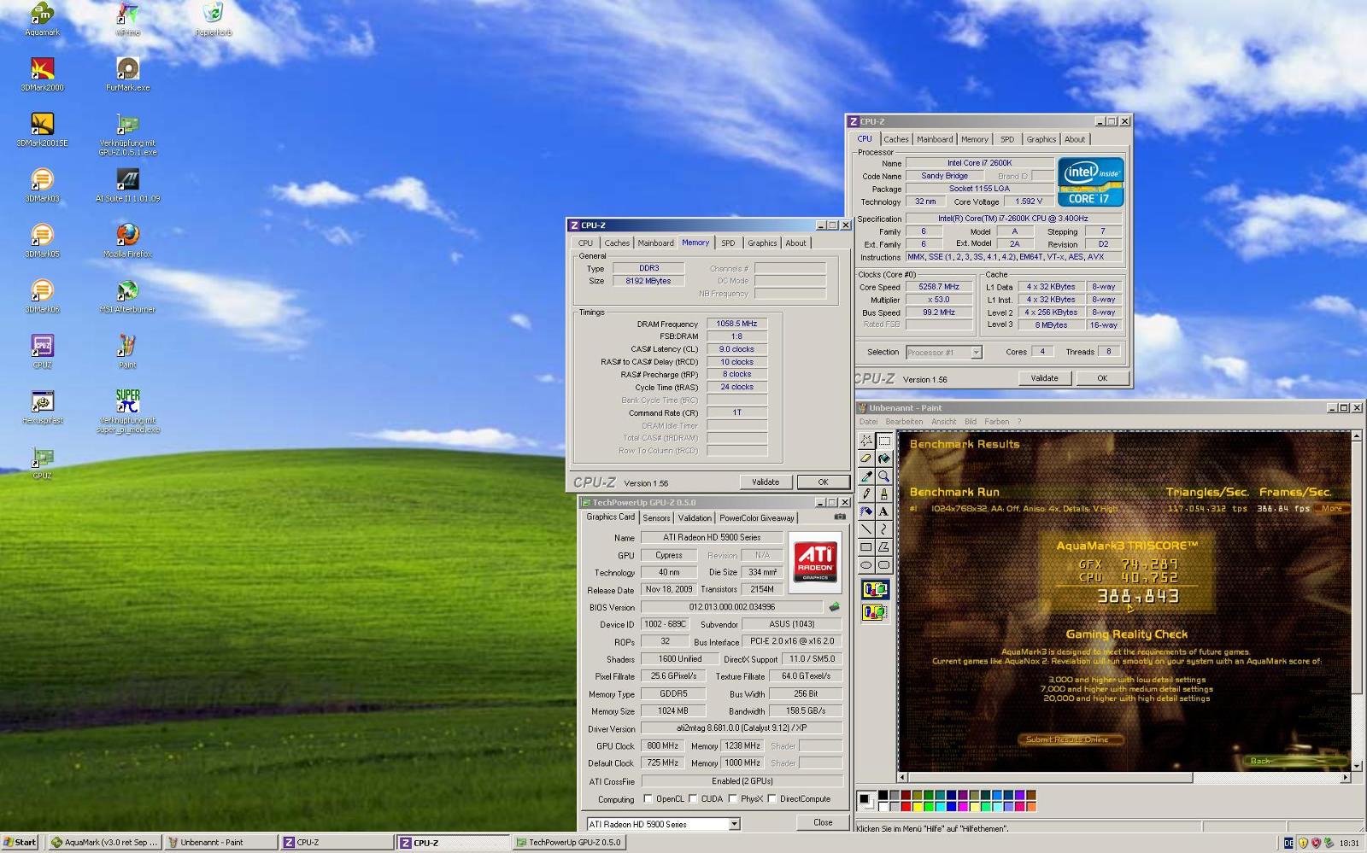Choose the Airbrush spray tool in Paint
The image size is (1367, 853).
[865, 511]
